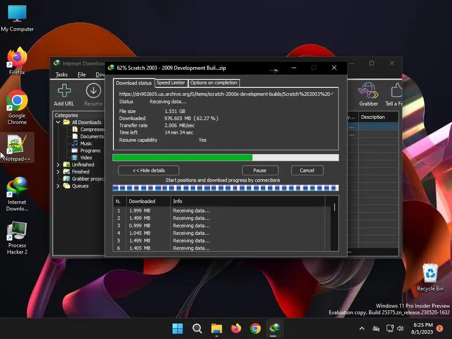Click the Downloaded column header

[148, 201]
